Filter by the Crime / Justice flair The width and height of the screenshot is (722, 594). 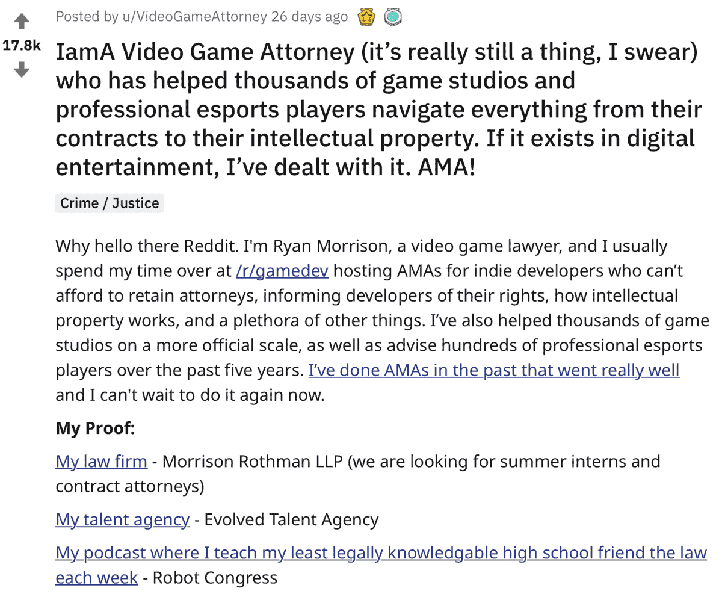[x=110, y=203]
